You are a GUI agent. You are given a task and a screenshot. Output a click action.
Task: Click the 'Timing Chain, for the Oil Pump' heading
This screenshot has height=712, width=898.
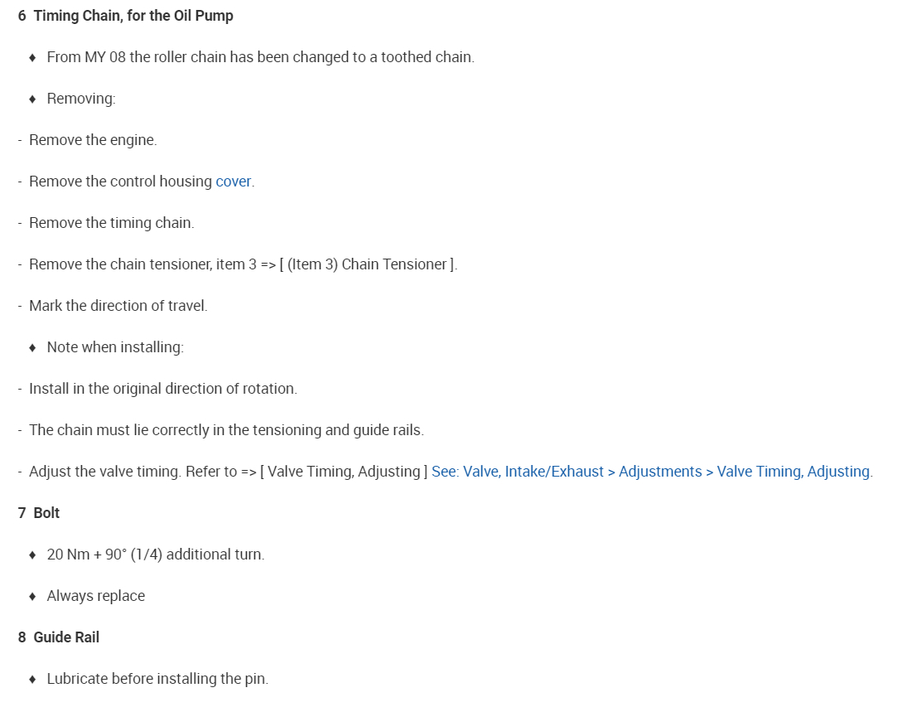tap(133, 16)
